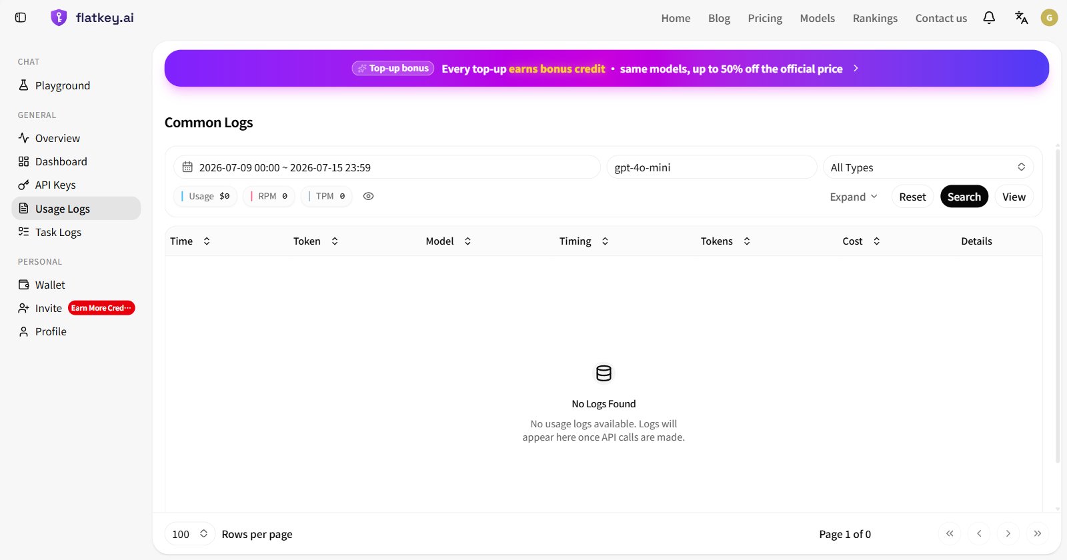Change the rows per page dropdown

click(x=189, y=534)
